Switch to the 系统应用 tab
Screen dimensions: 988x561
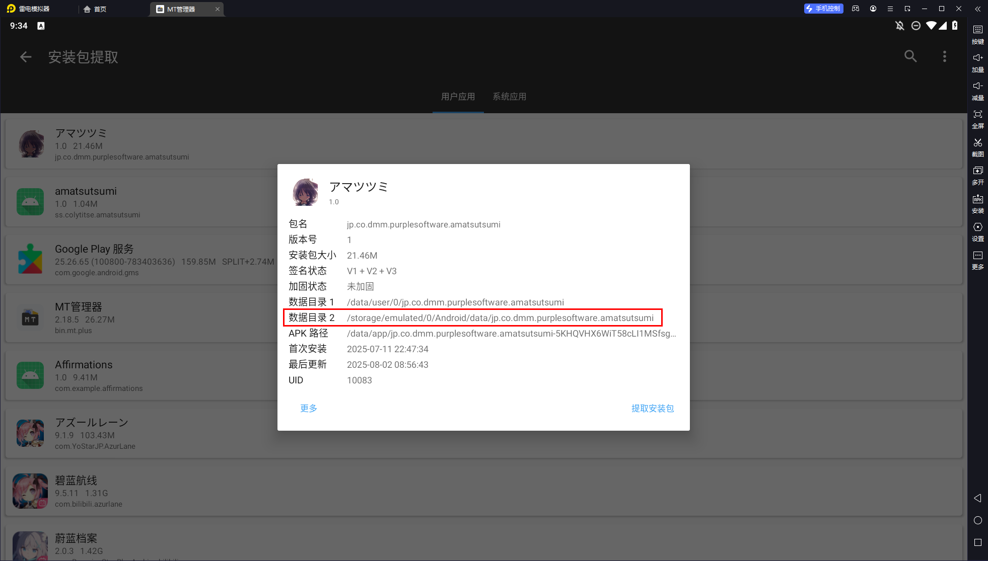(509, 97)
